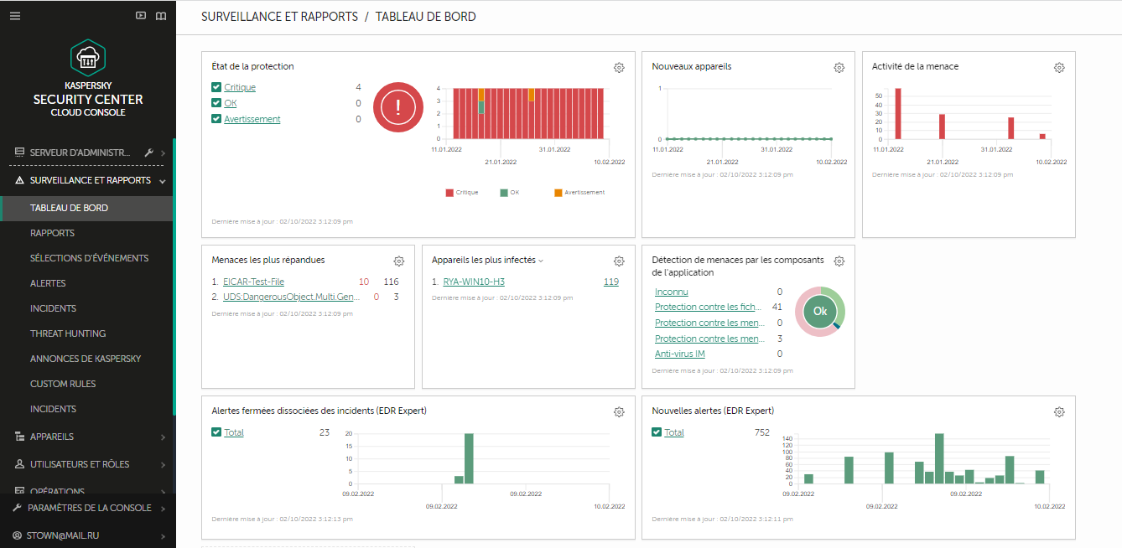Open settings gear of Détection de menaces widget
This screenshot has height=548, width=1122.
pos(839,261)
